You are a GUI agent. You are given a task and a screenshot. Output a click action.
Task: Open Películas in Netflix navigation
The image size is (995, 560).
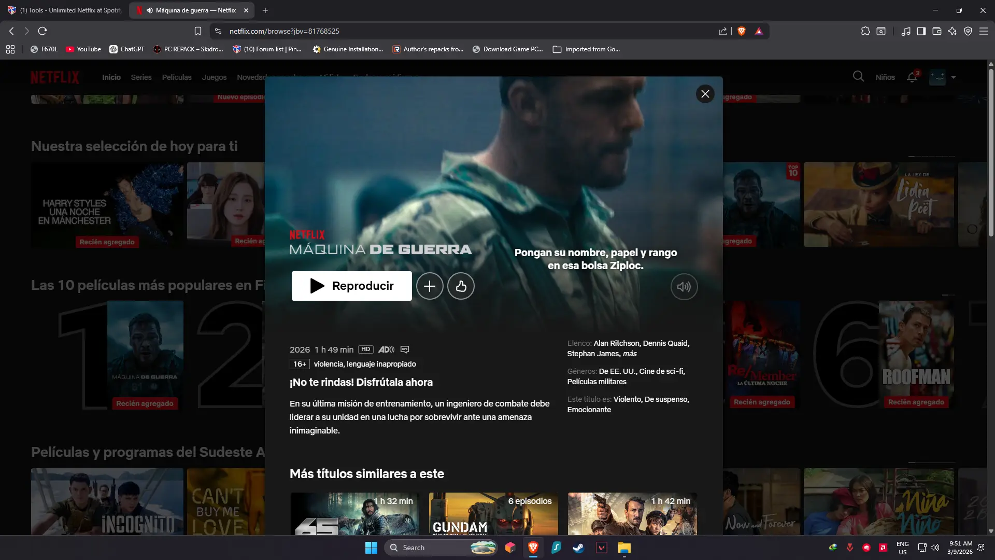pos(177,77)
